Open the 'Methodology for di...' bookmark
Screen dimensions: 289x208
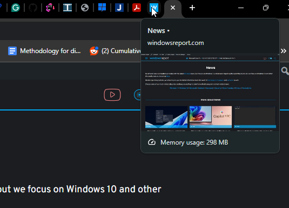tap(44, 51)
